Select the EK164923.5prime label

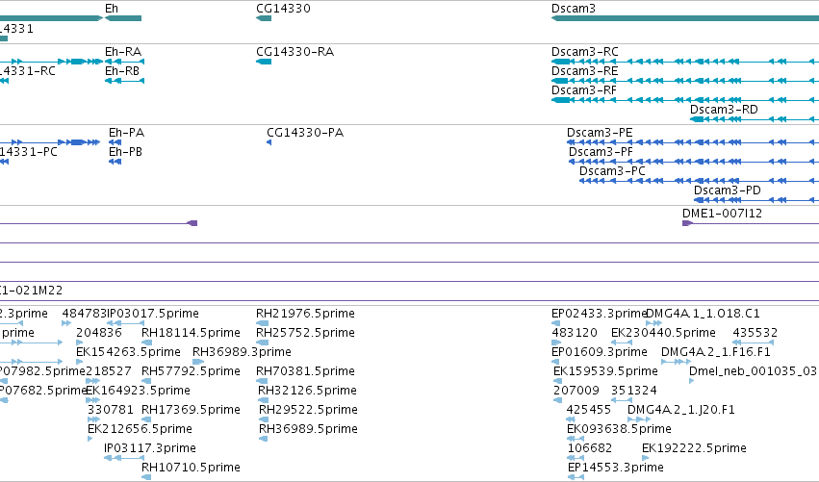point(138,392)
